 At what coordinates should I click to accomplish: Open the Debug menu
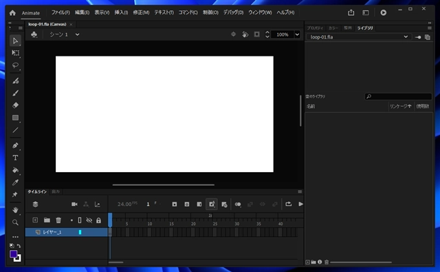tap(233, 12)
